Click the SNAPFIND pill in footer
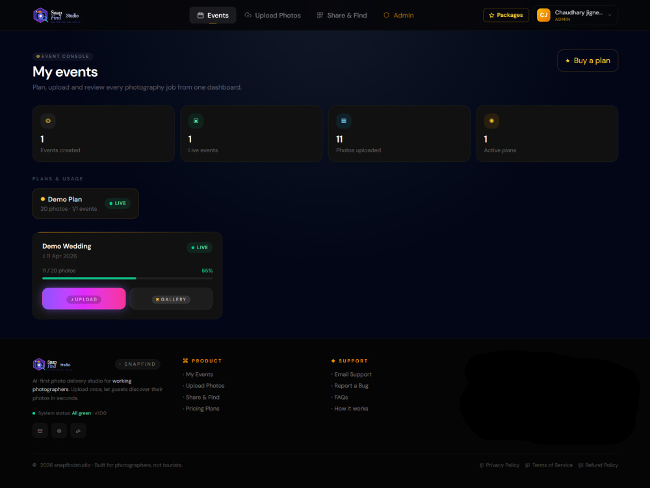 pos(138,364)
